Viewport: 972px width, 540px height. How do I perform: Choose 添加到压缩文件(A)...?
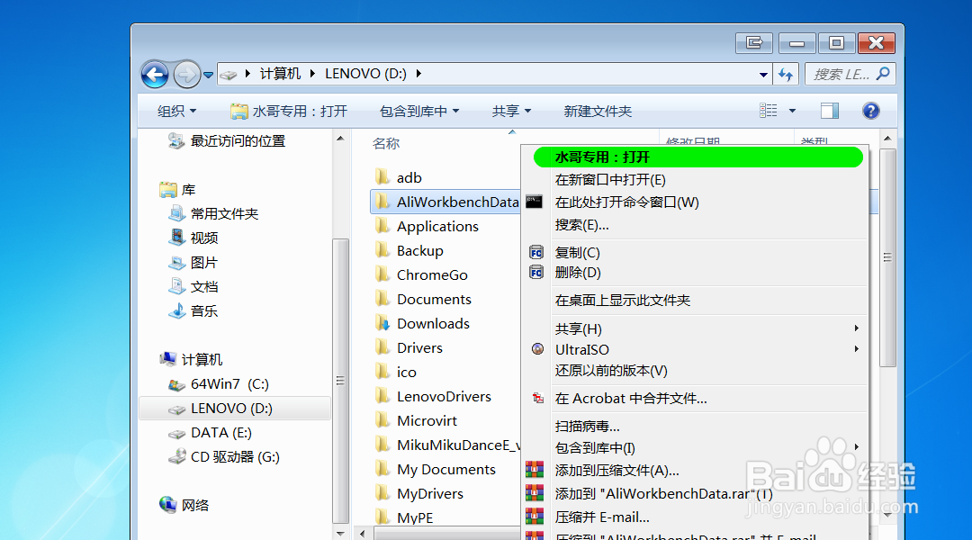tap(694, 471)
